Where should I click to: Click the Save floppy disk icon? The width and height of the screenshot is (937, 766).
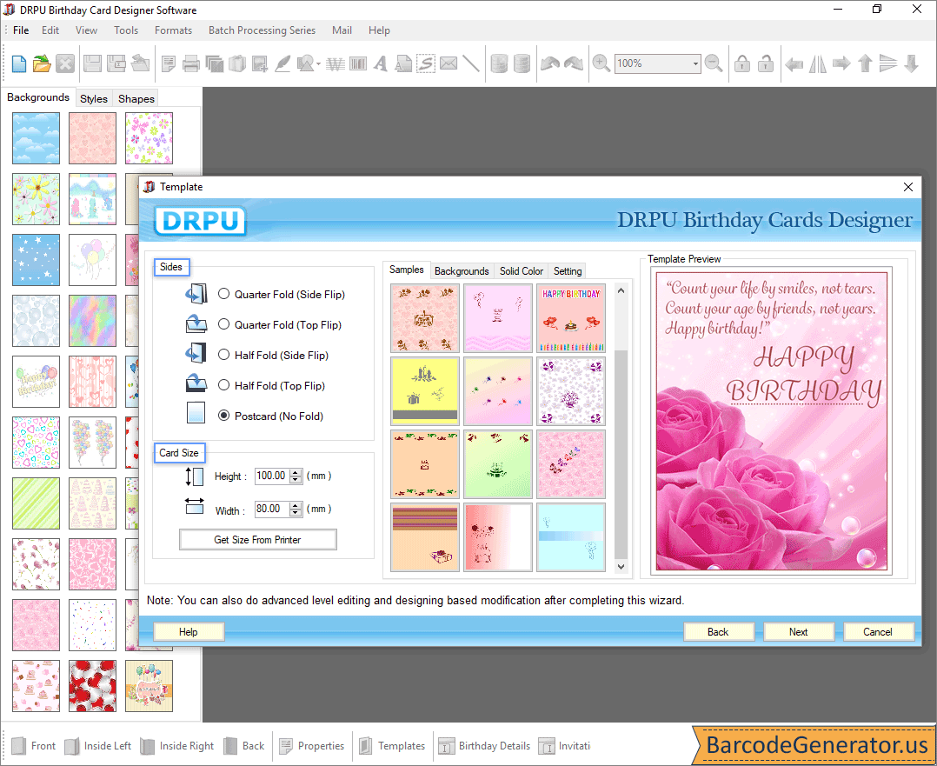coord(92,63)
